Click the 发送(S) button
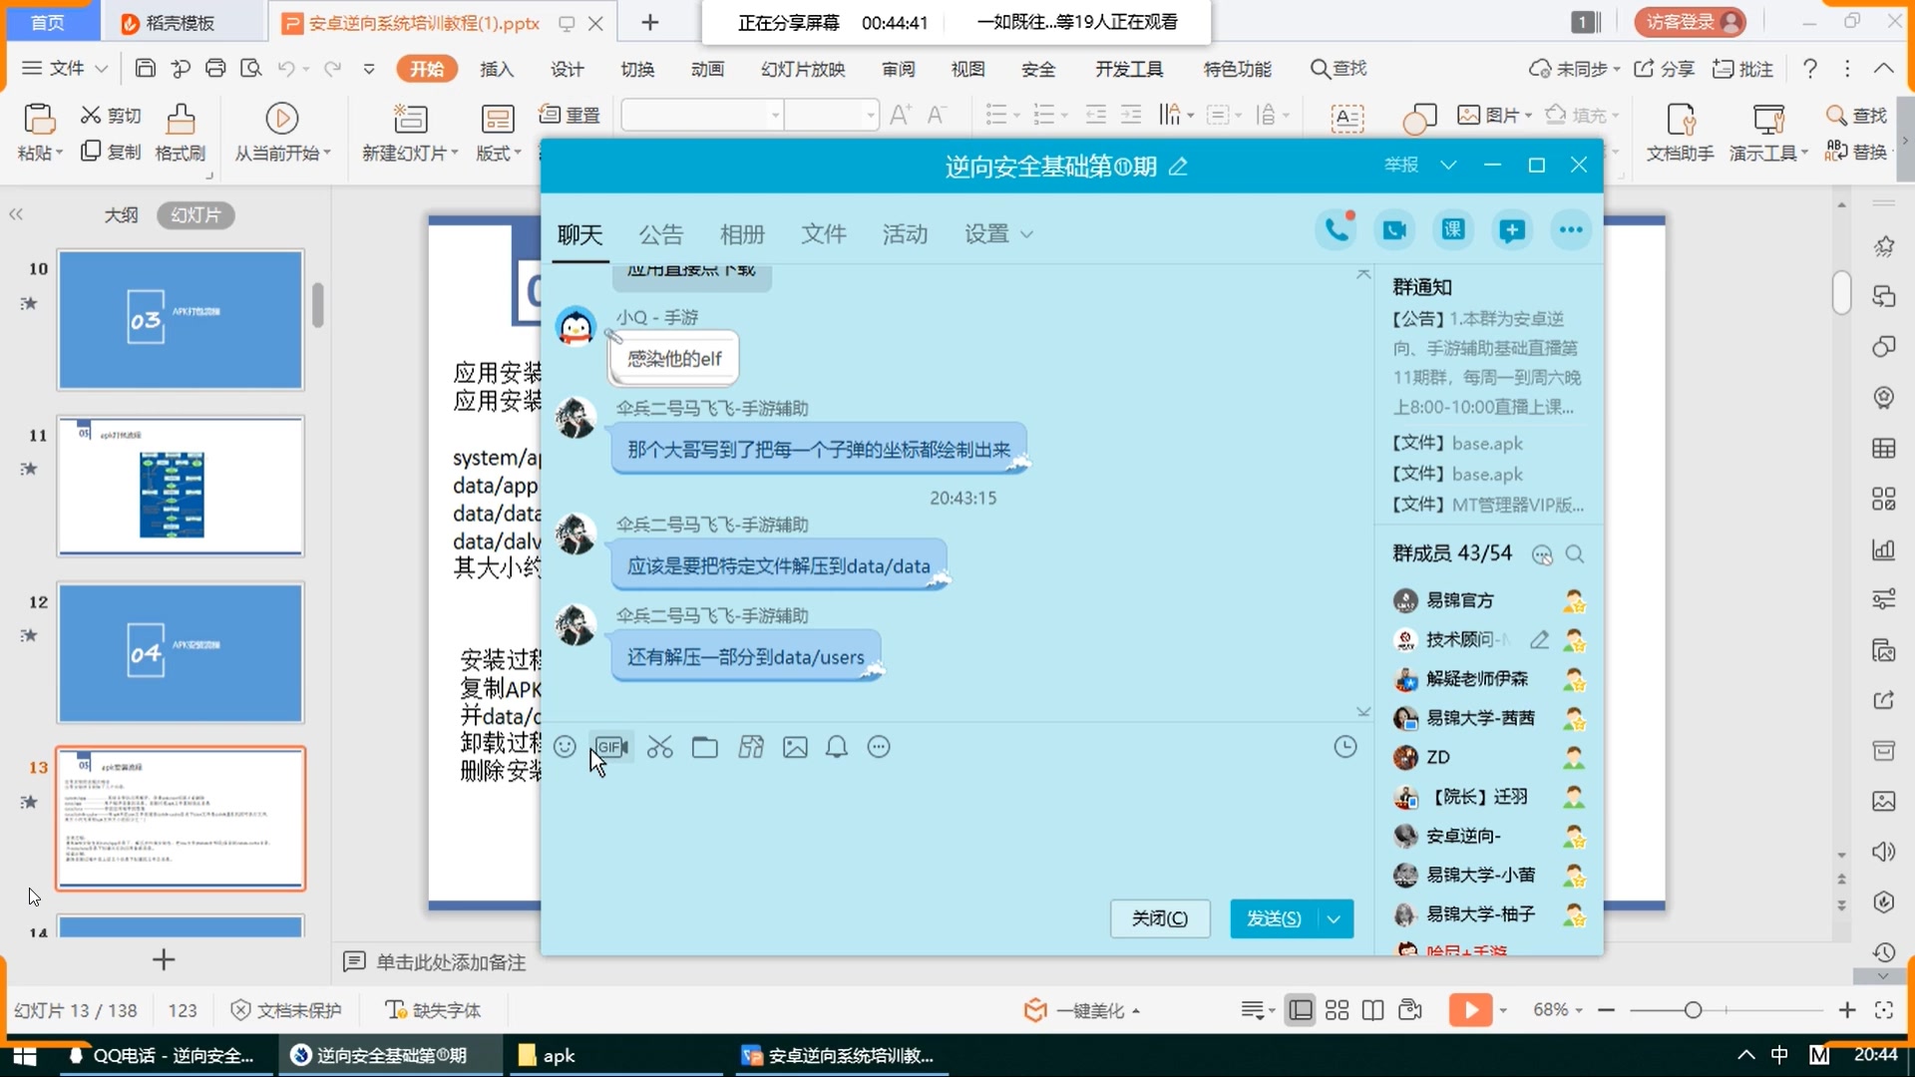1915x1077 pixels. (x=1275, y=918)
